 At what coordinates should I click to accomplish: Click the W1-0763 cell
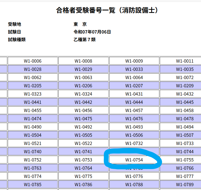click(33, 168)
